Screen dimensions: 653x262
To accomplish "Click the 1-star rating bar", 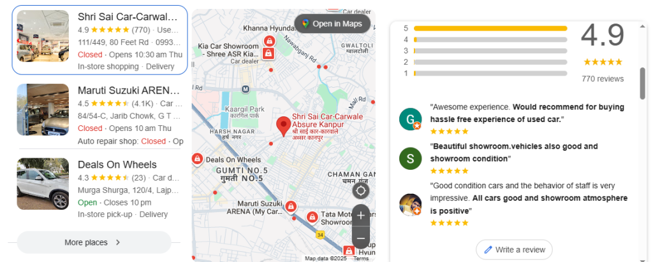I will [490, 73].
